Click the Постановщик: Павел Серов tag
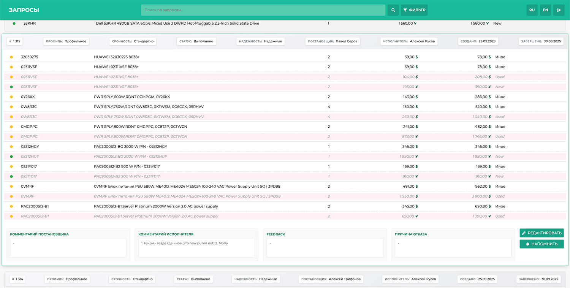Viewport: 570px width, 288px height. click(x=332, y=41)
